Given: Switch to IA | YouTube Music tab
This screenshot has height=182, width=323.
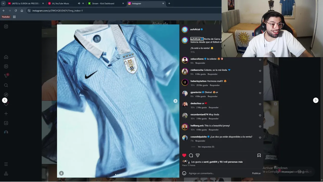Looking at the screenshot, I should [66, 4].
